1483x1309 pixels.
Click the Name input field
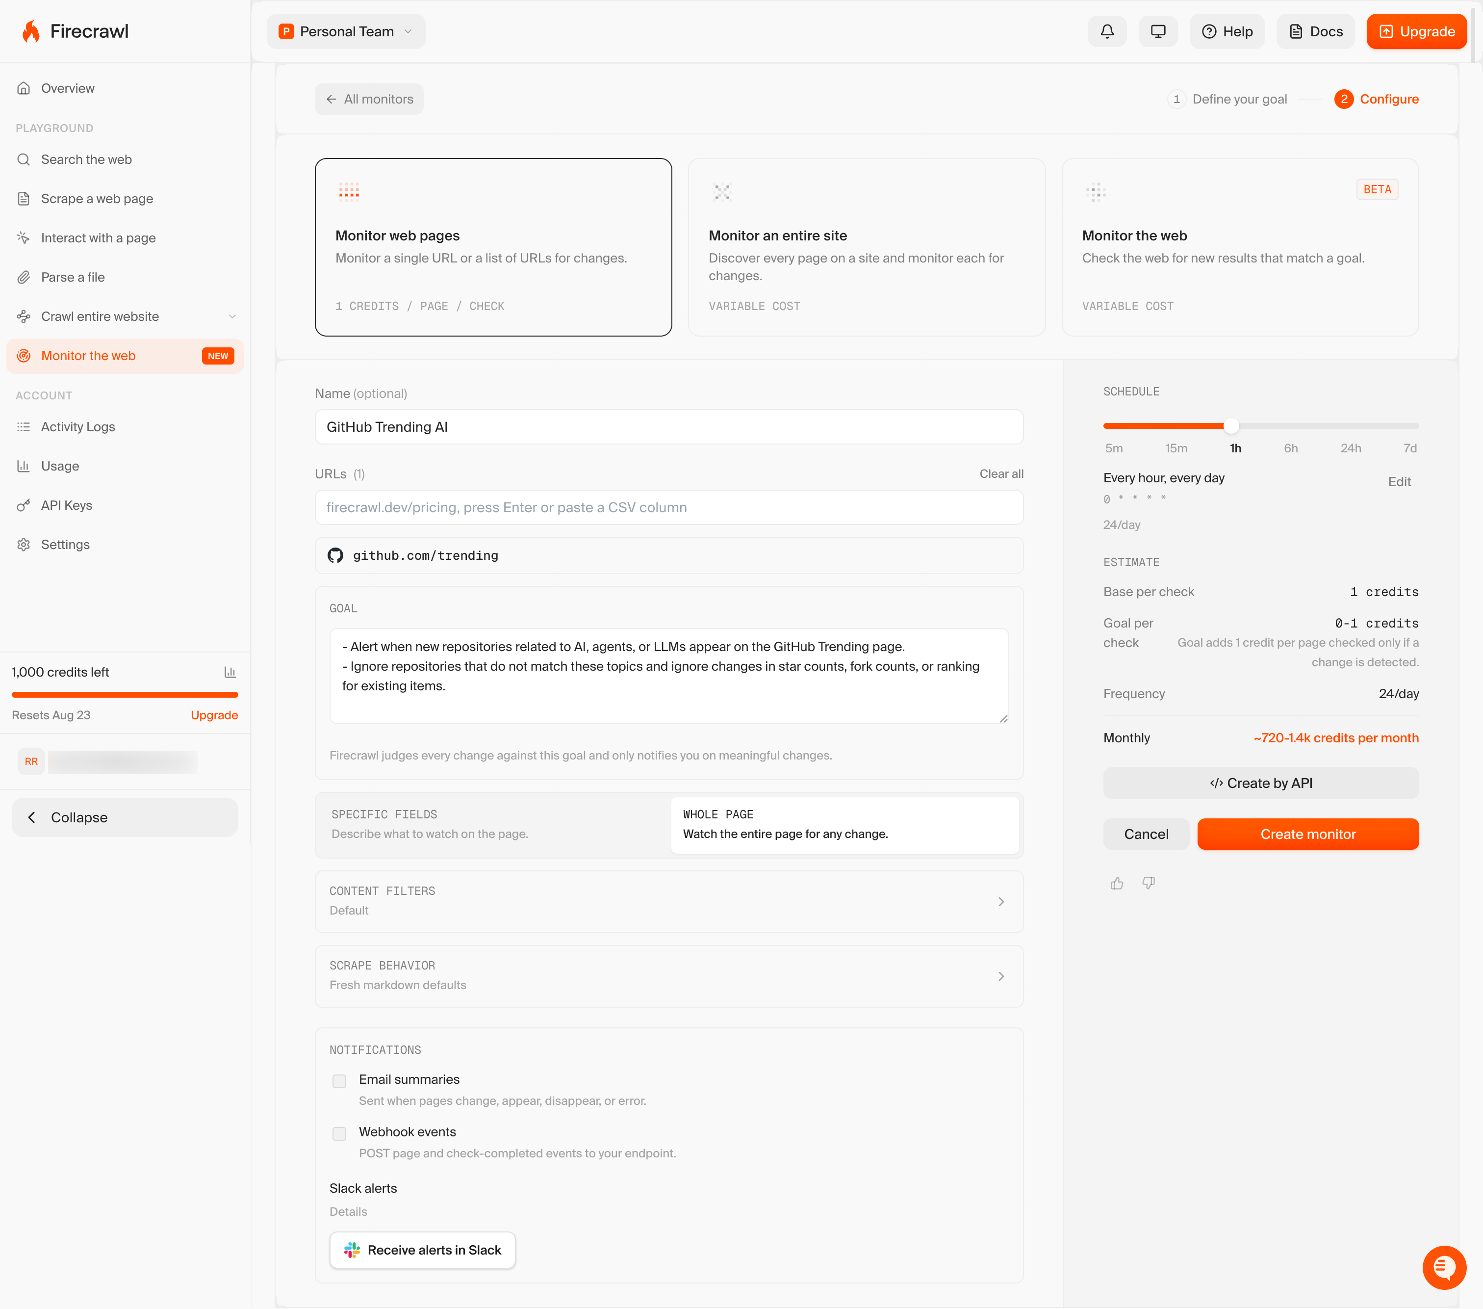(x=669, y=427)
